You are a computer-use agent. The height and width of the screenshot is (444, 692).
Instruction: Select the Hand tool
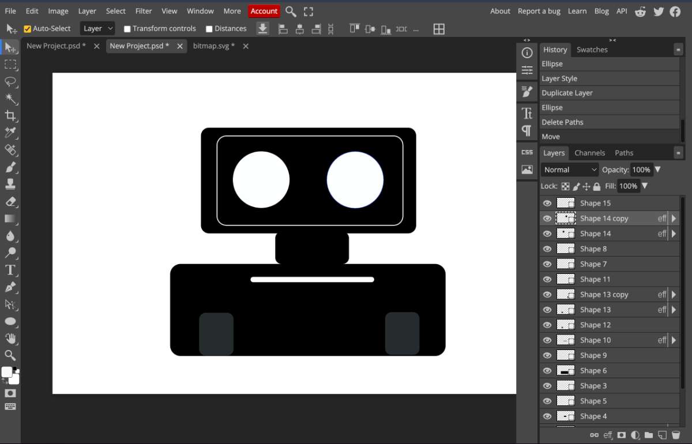tap(10, 338)
